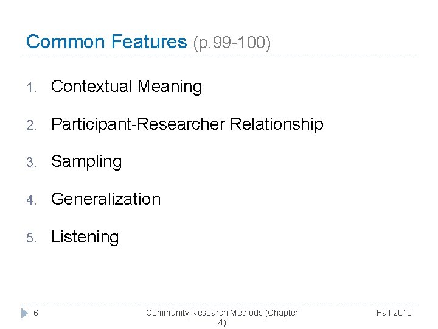Select the "Fall 2010" footer date
Screen dimensions: 438x329
pos(394,313)
